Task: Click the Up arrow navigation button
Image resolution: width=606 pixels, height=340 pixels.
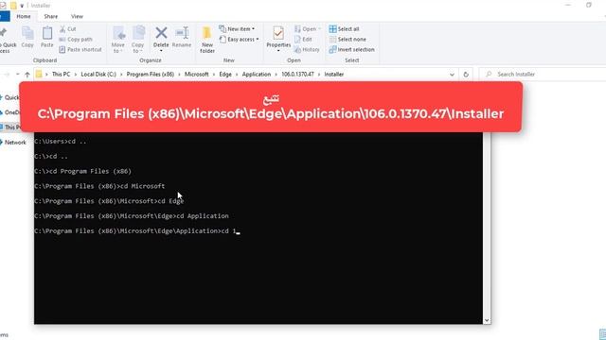Action: (x=27, y=75)
